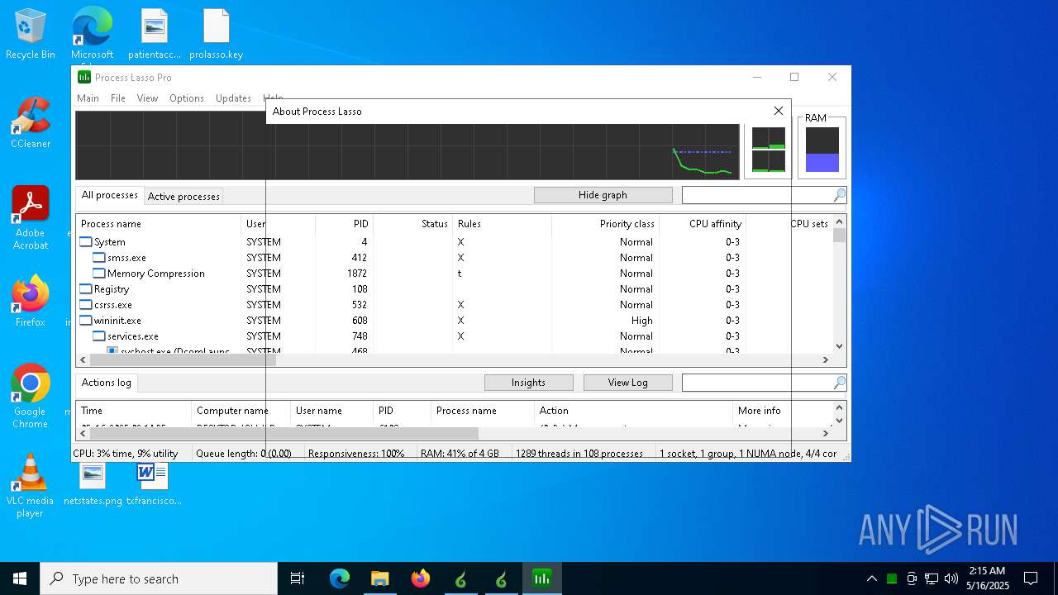Select the smss.exe process row

click(454, 258)
